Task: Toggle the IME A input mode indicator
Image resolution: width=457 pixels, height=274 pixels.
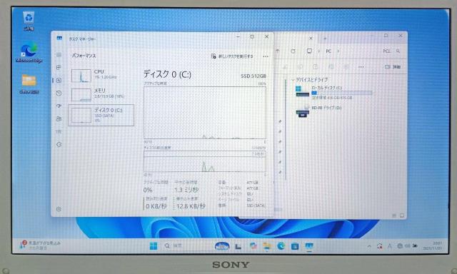Action: click(390, 246)
